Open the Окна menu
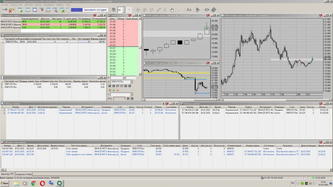Screen dimensions: 333x187 pyautogui.click(x=68, y=5)
